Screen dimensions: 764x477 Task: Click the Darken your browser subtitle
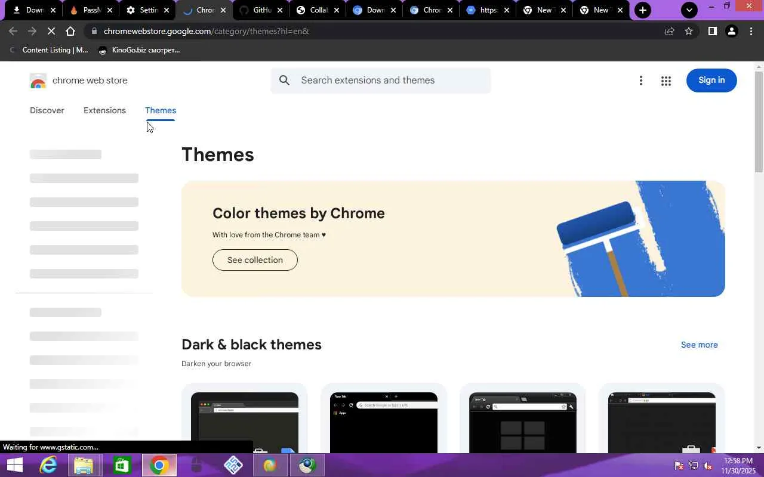click(x=216, y=364)
